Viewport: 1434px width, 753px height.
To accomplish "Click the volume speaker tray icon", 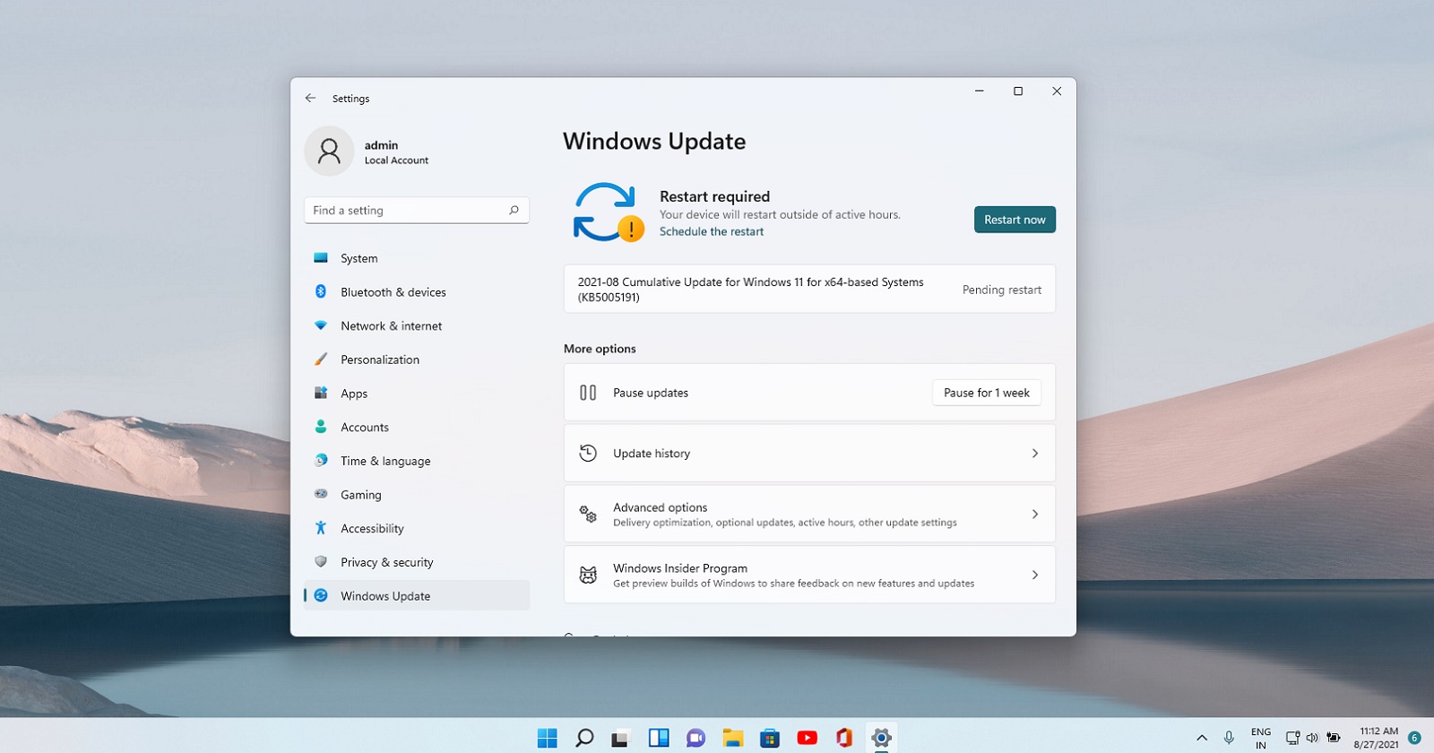I will tap(1312, 738).
